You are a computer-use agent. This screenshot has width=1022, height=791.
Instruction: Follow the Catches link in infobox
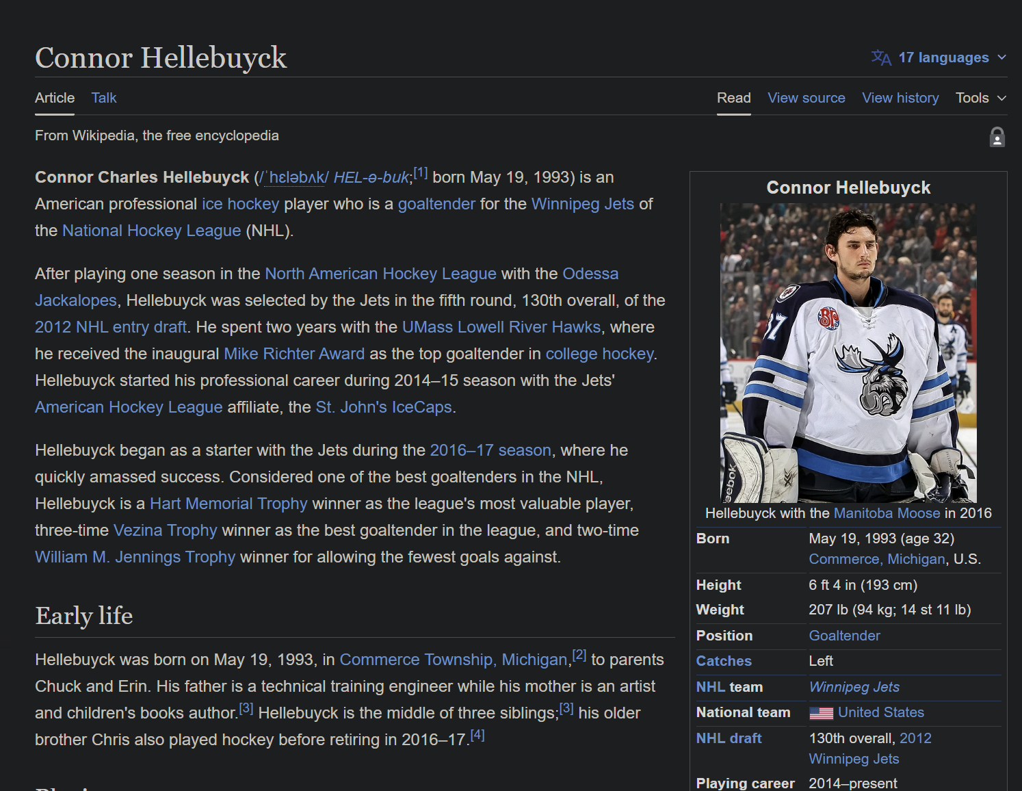(724, 661)
